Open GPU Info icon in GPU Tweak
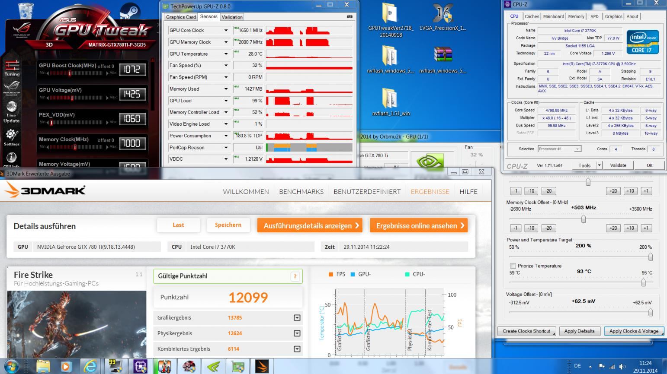 click(x=12, y=160)
